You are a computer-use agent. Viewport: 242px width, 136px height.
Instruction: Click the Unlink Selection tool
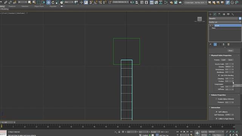click(10, 2)
